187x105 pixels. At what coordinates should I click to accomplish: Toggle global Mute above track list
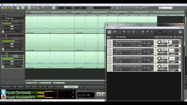click(x=5, y=14)
